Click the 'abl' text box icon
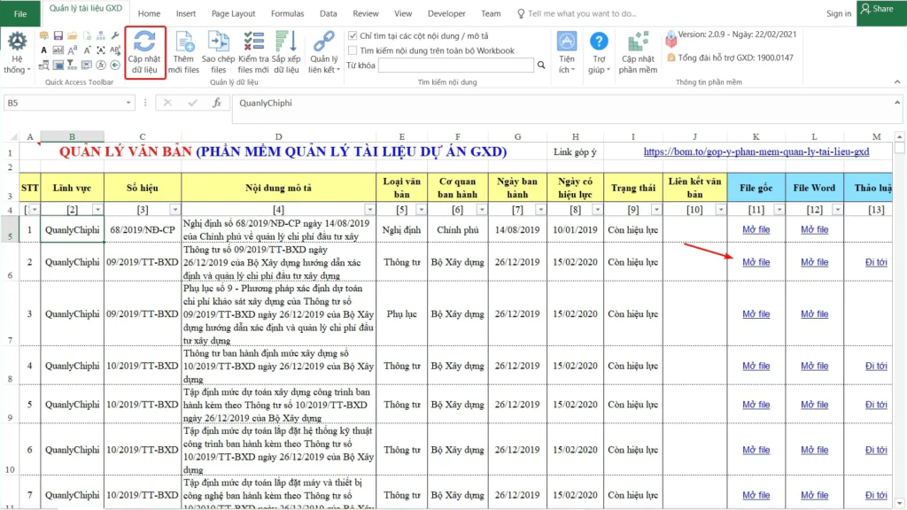This screenshot has height=510, width=907. 58,50
